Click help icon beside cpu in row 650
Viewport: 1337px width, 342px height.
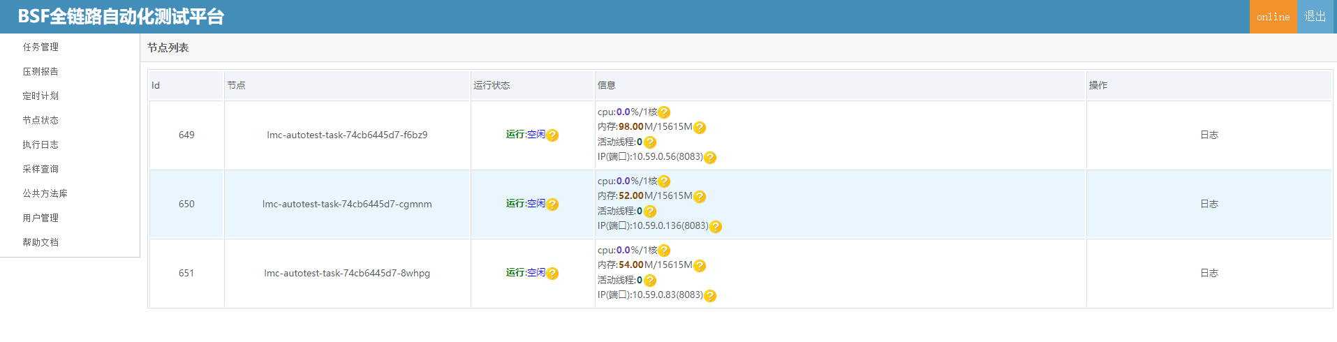pyautogui.click(x=664, y=181)
